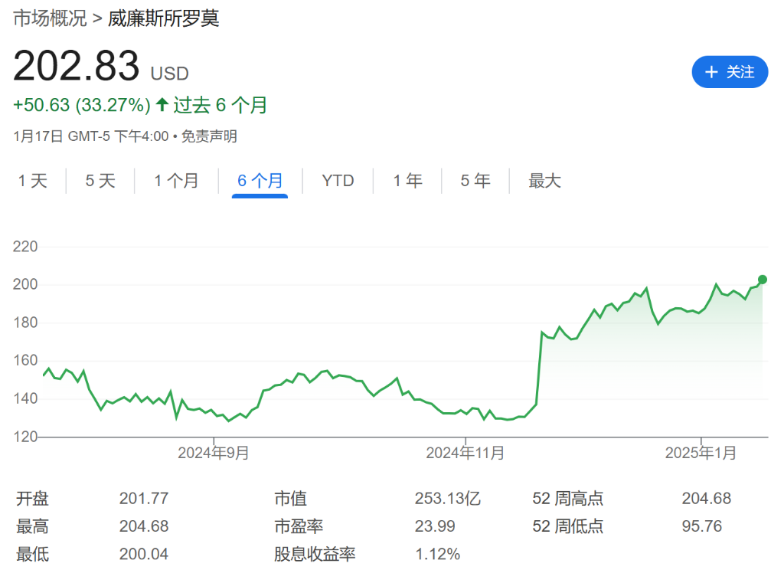Click the 2025年1月 axis label
Viewport: 784px width, 570px height.
point(701,453)
